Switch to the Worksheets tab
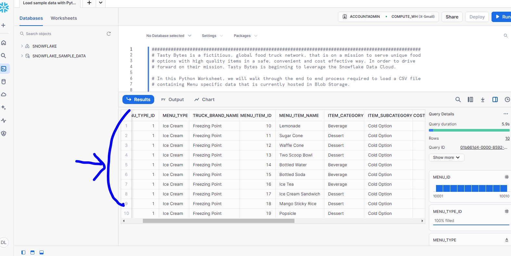This screenshot has width=511, height=256. point(64,18)
